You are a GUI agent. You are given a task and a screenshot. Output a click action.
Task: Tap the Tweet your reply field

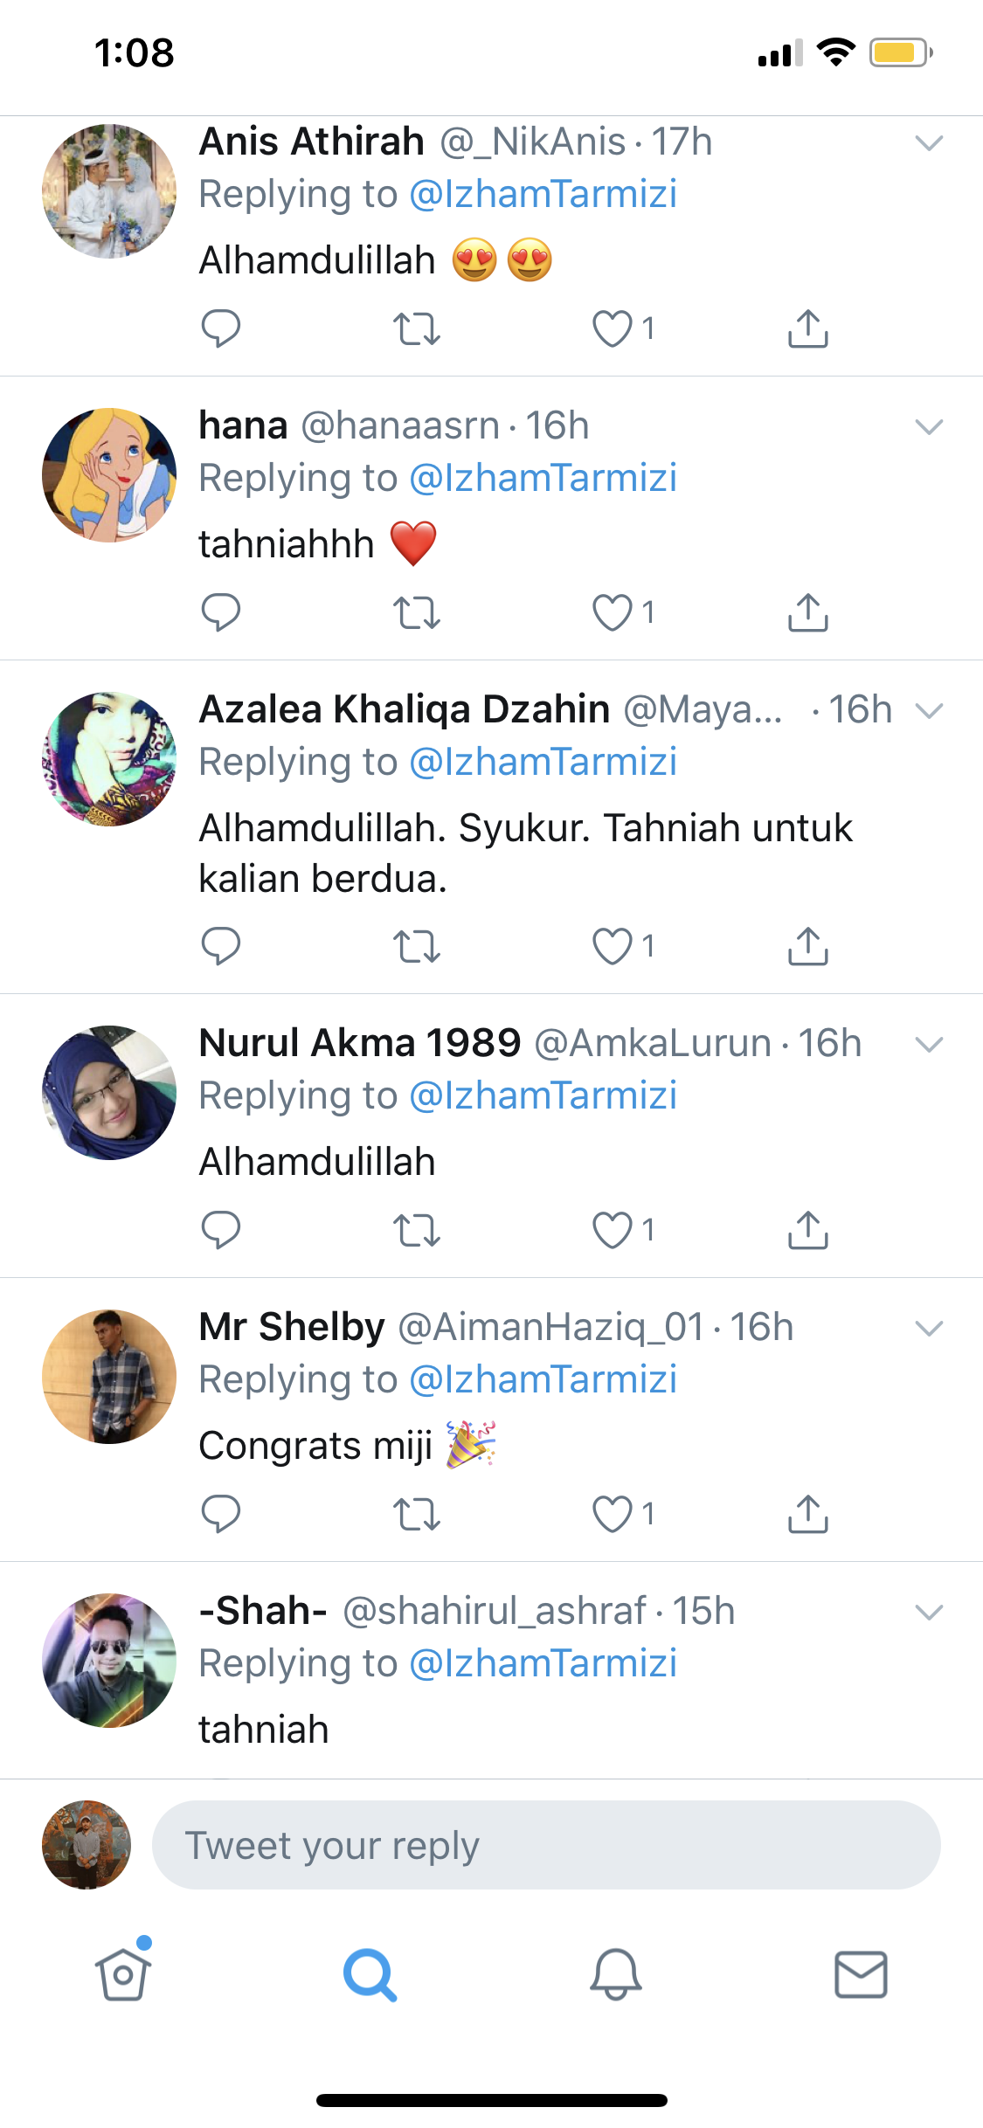coord(546,1845)
